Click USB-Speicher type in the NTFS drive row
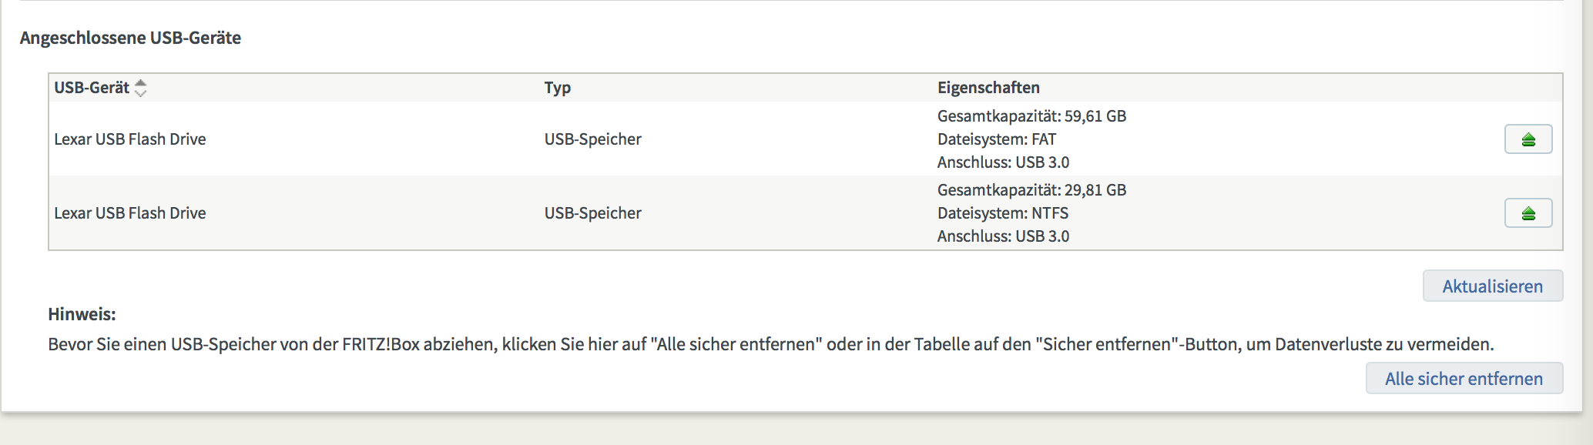Viewport: 1593px width, 445px height. [592, 213]
